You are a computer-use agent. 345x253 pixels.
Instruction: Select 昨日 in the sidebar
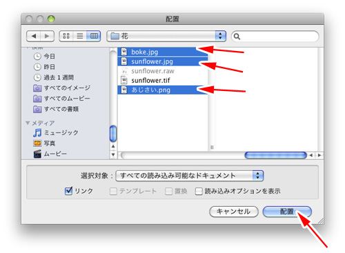click(50, 67)
